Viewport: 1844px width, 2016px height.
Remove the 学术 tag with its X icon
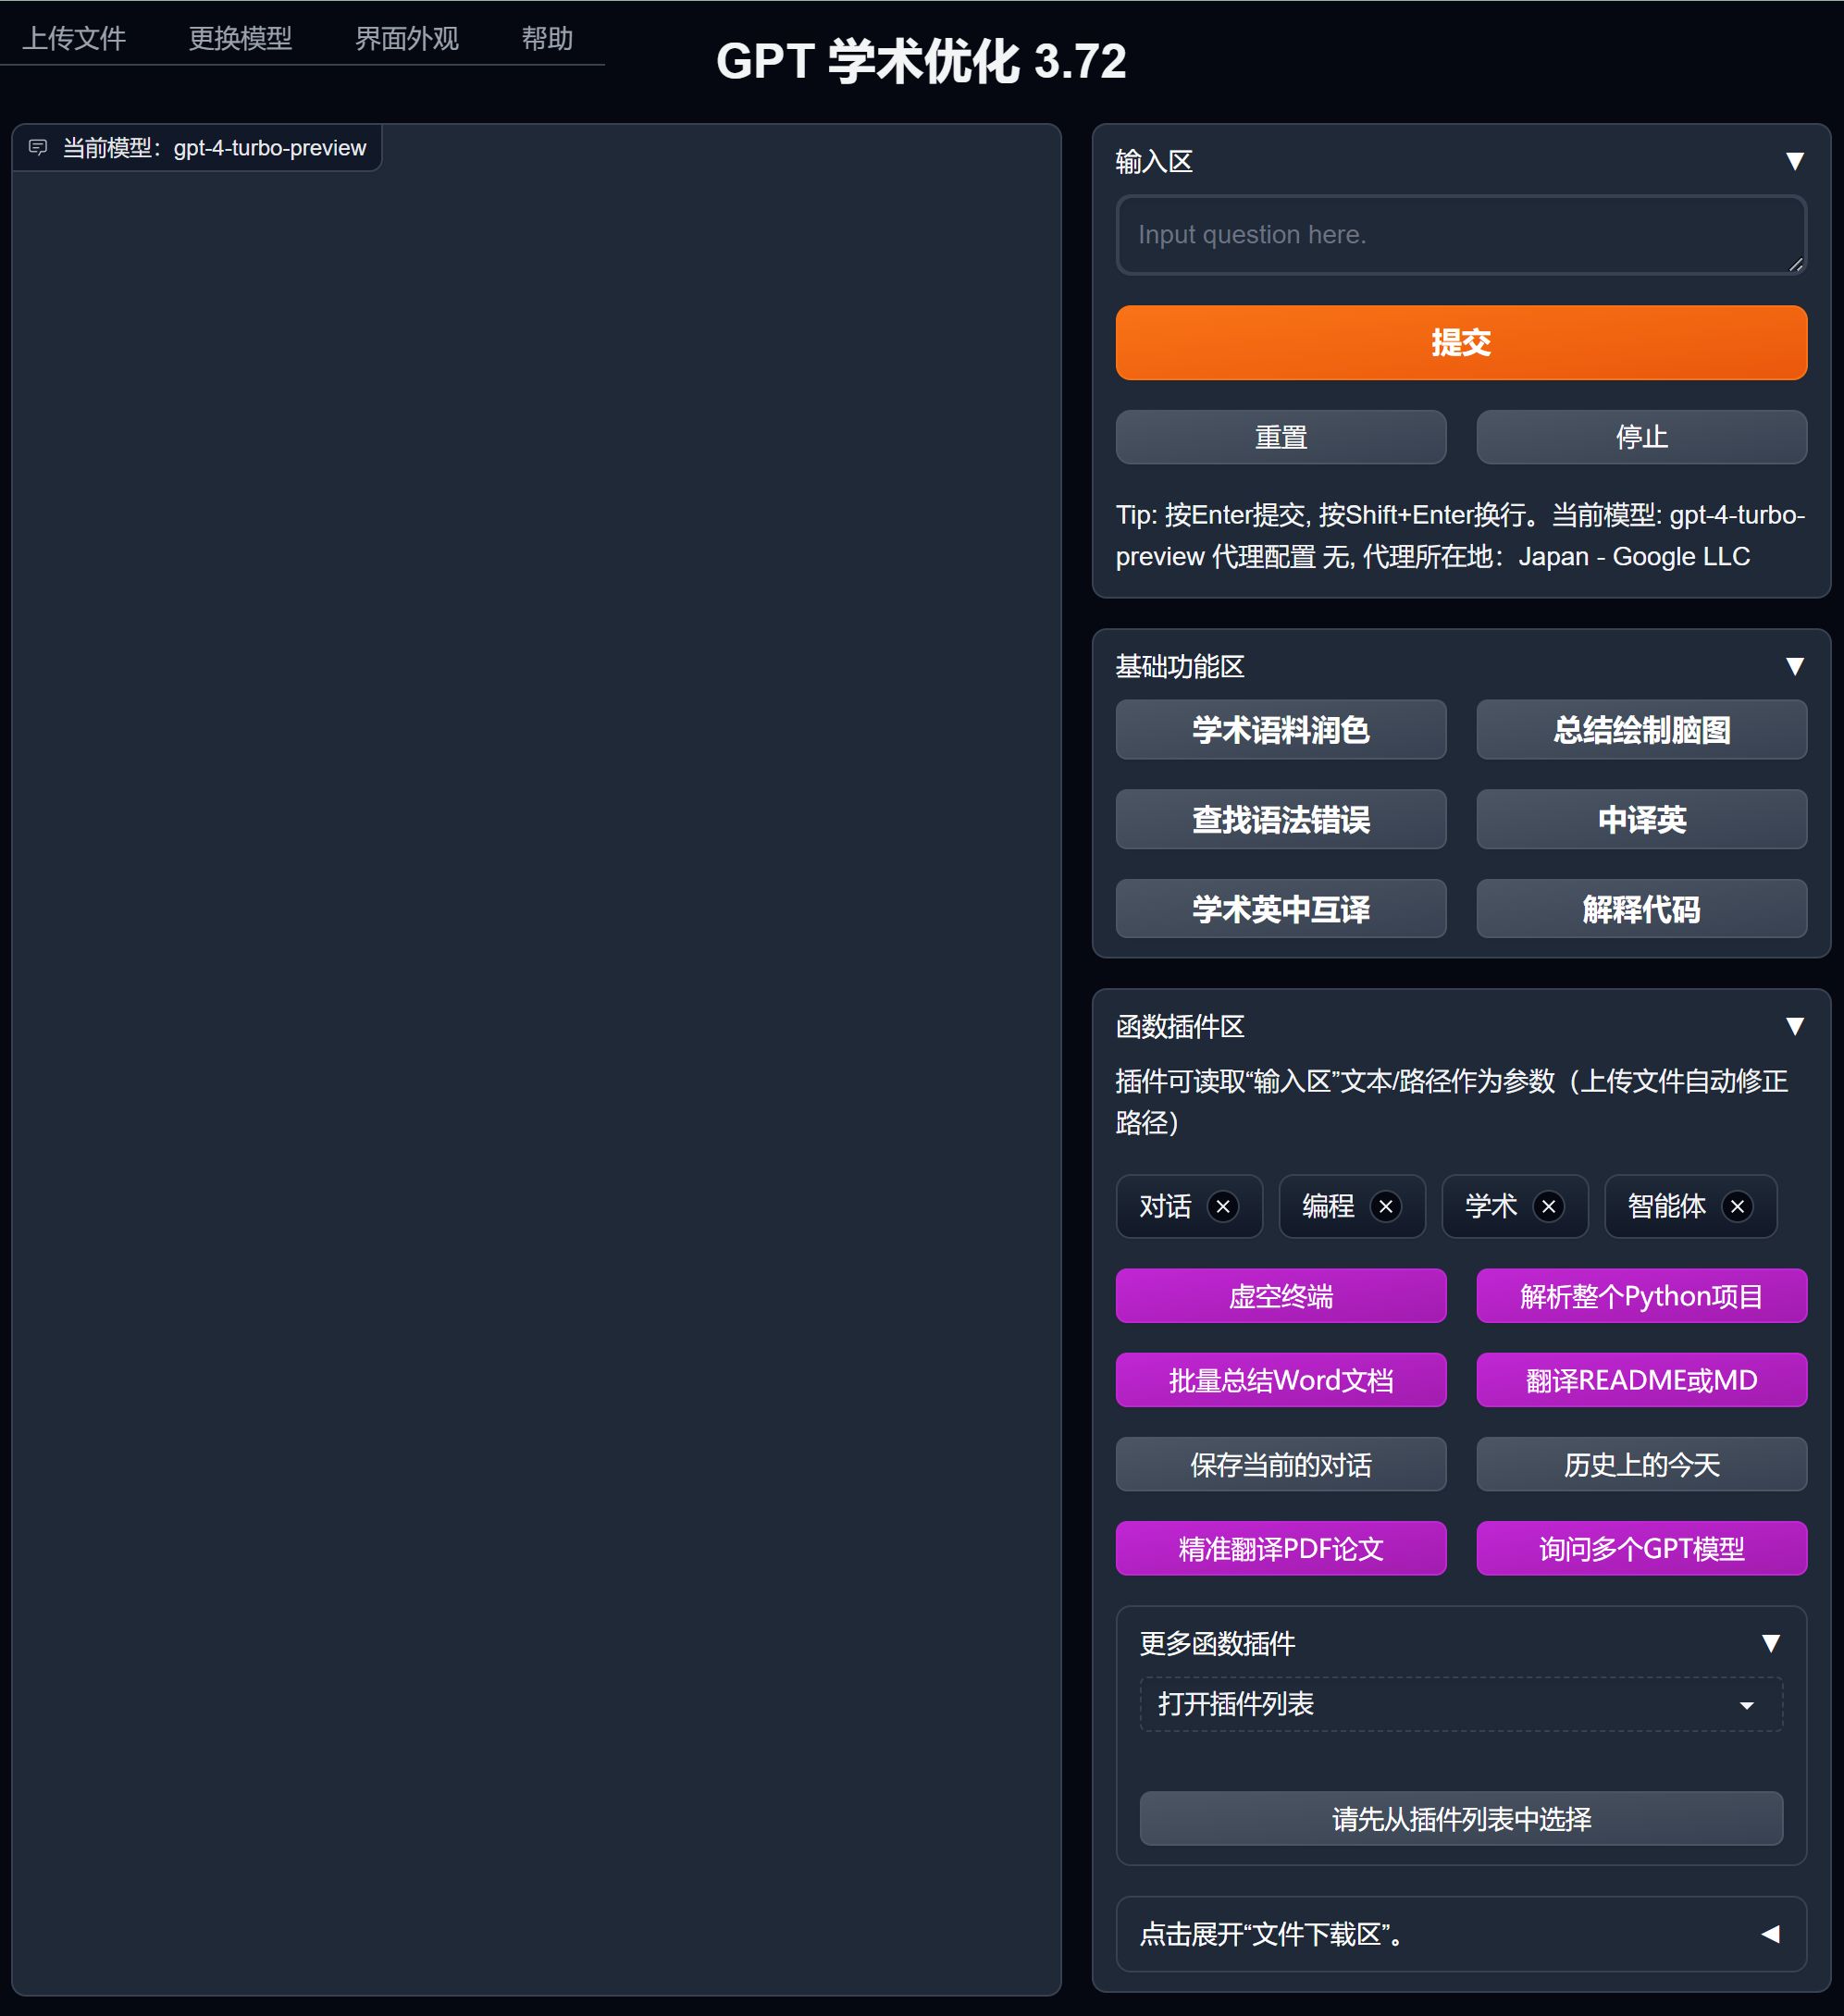[1548, 1207]
